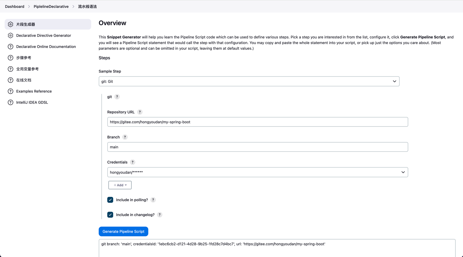The image size is (463, 257).
Task: Uncheck the Include in polling checkbox
Action: click(110, 200)
